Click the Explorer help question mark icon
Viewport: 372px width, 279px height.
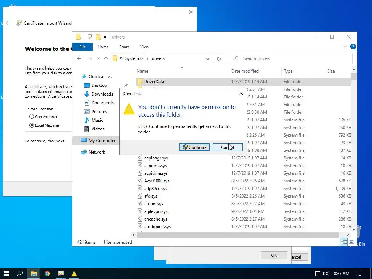pyautogui.click(x=353, y=46)
